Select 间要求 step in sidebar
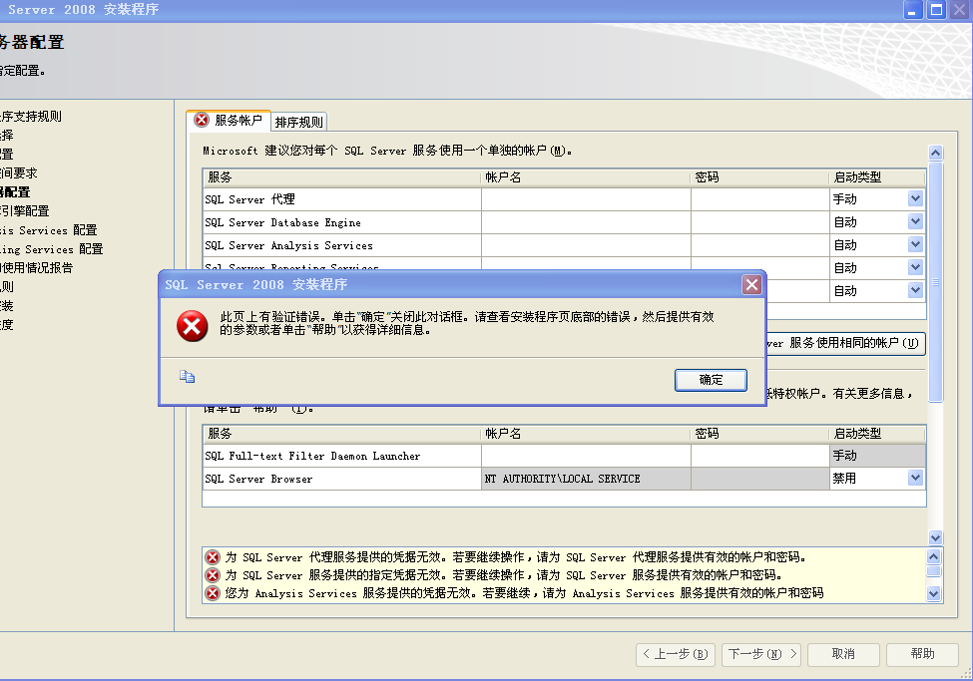Image resolution: width=973 pixels, height=681 pixels. coord(19,173)
